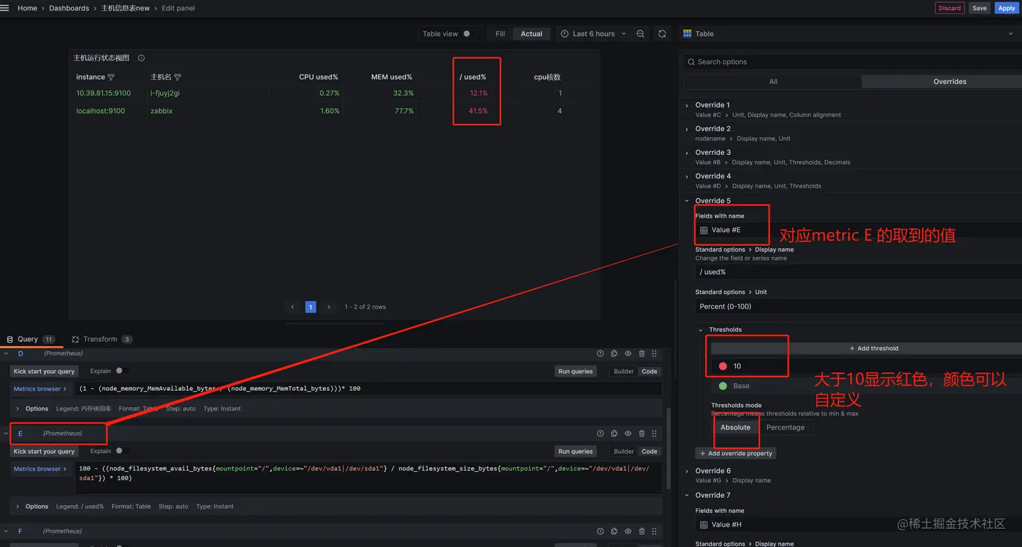Viewport: 1022px width, 547px height.
Task: Show panel description info icon
Action: 141,58
